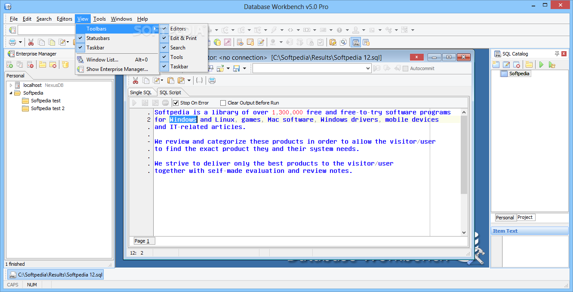Open the Help menu
Viewport: 573px width, 292px height.
click(142, 19)
